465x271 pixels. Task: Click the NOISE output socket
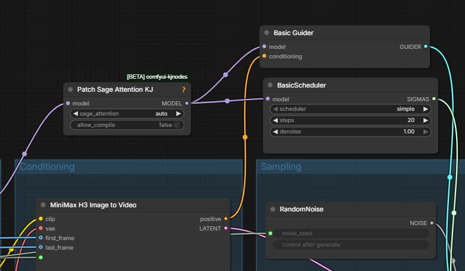(432, 223)
